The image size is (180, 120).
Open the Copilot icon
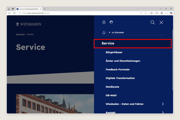(171, 13)
